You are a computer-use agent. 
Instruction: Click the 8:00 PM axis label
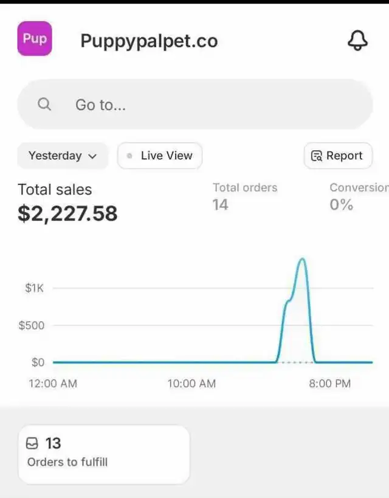coord(330,383)
